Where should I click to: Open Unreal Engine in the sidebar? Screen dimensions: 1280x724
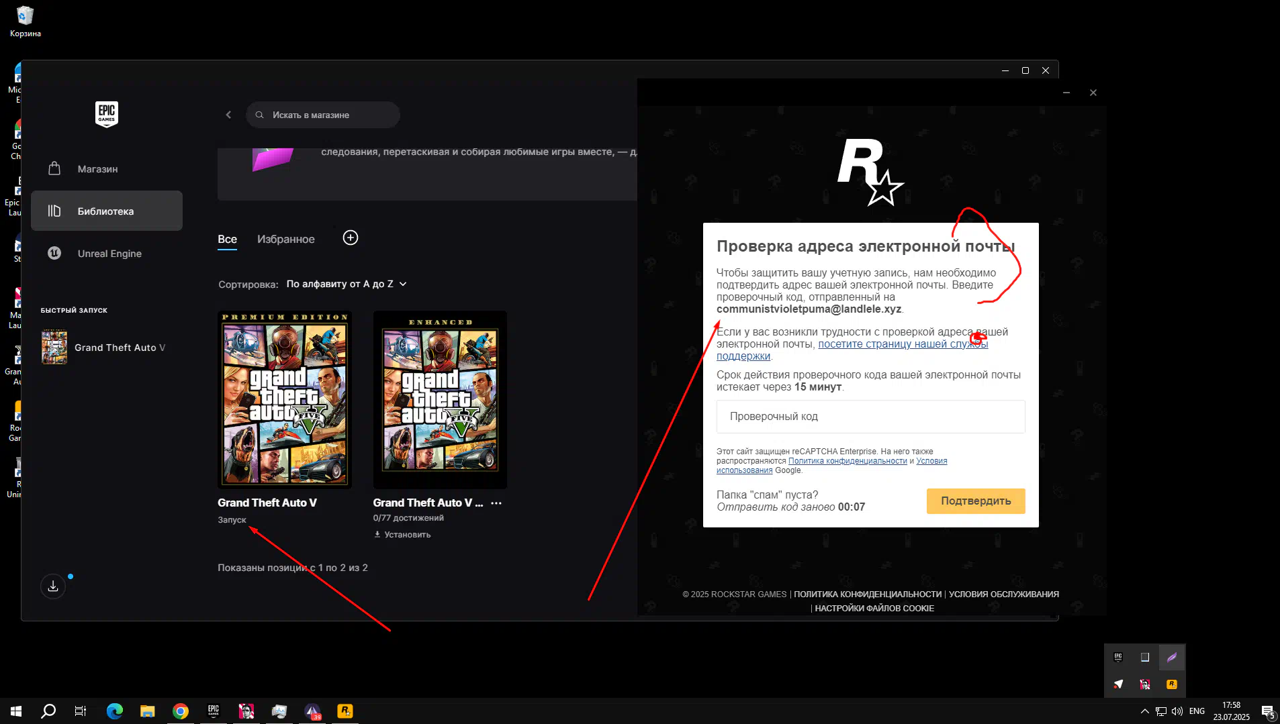[x=106, y=253]
